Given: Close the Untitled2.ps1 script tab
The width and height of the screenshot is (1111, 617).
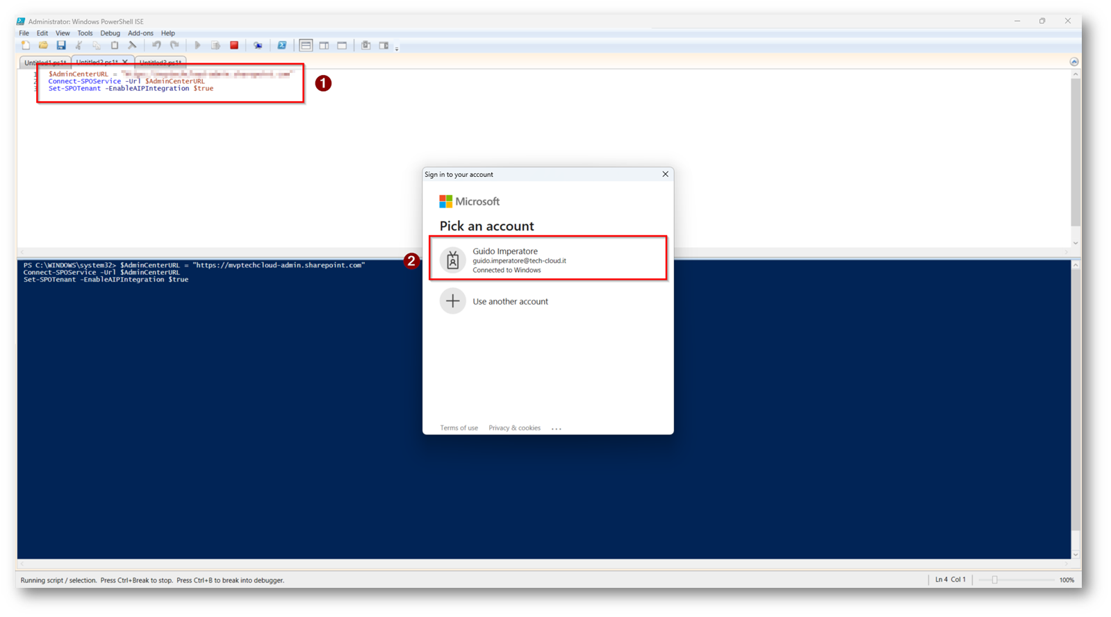Looking at the screenshot, I should pyautogui.click(x=125, y=62).
